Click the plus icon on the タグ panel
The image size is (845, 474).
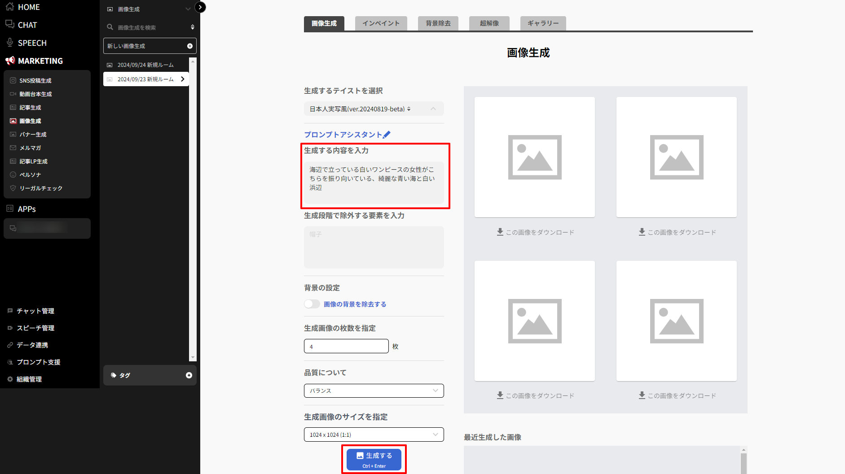pos(189,375)
